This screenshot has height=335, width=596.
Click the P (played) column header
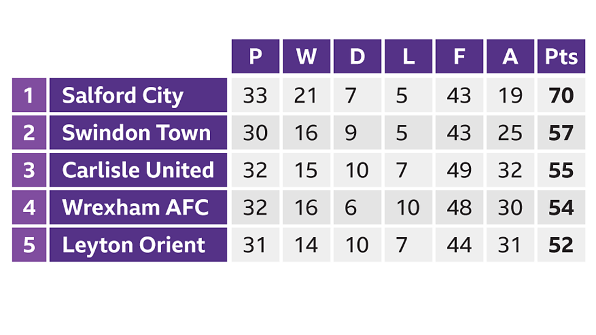point(255,57)
